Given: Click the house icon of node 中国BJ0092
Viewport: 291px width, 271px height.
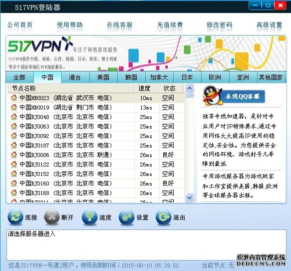Looking at the screenshot, I should [x=14, y=135].
